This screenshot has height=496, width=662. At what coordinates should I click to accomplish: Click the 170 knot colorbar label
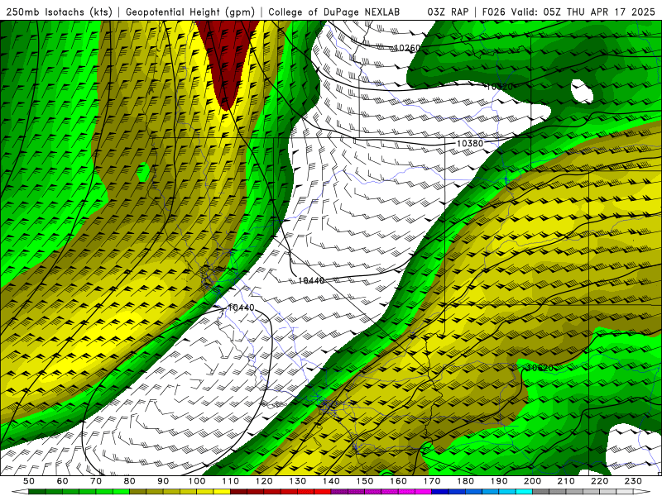(x=432, y=481)
